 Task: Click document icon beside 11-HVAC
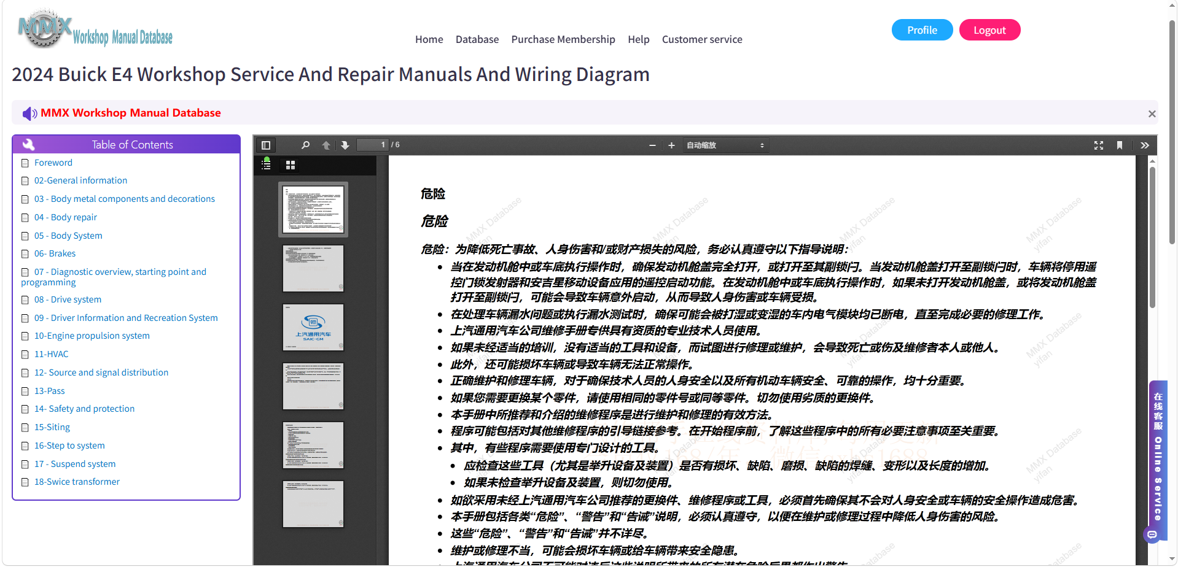coord(25,355)
